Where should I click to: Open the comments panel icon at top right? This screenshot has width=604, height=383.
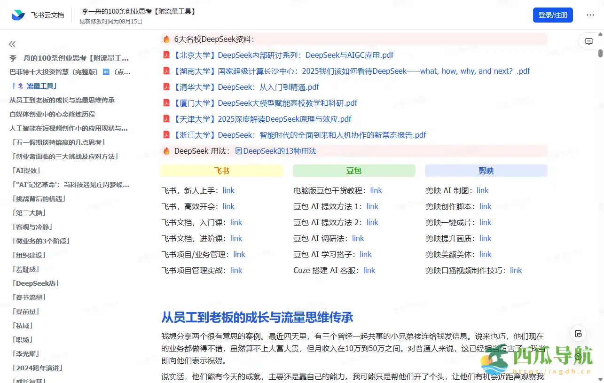tap(588, 41)
